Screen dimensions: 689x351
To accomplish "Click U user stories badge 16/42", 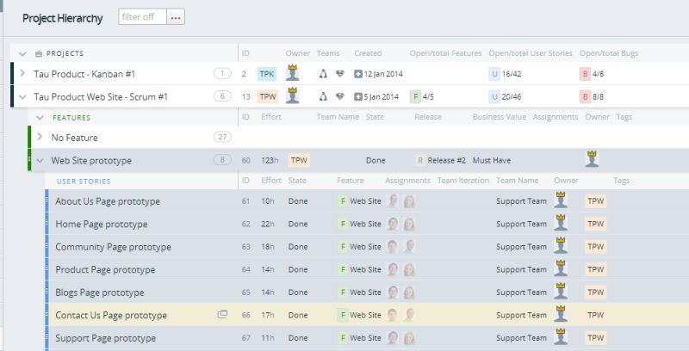I will tap(494, 74).
